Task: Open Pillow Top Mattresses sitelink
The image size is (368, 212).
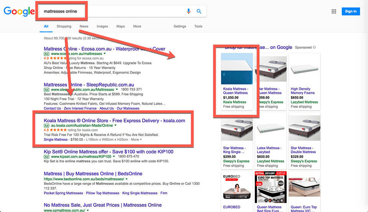Action: click(103, 193)
